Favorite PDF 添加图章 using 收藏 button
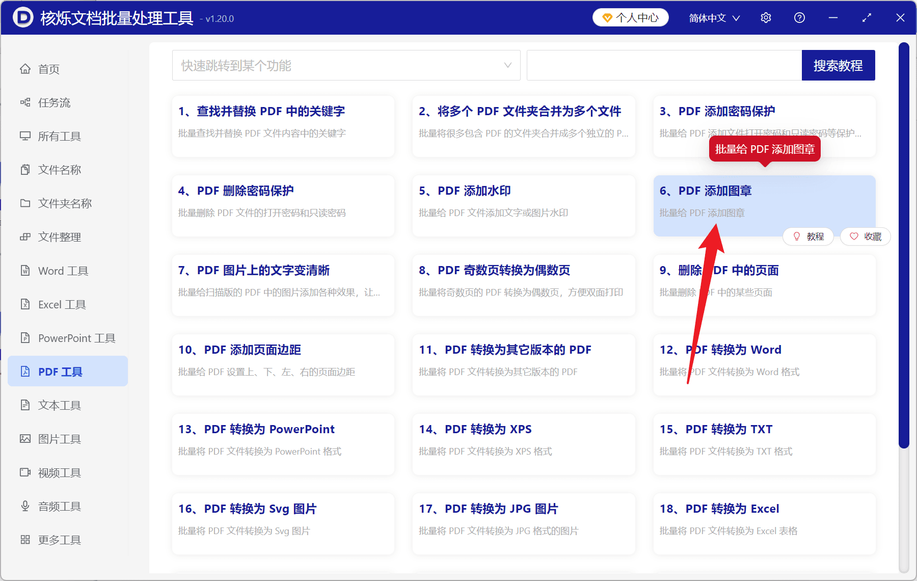The image size is (917, 581). click(865, 236)
